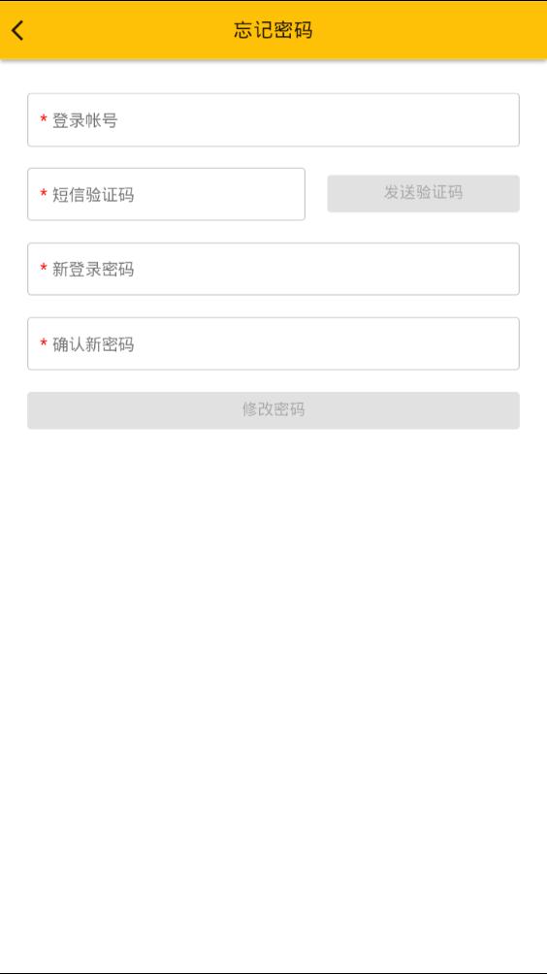The width and height of the screenshot is (547, 974).
Task: Focus the 新登录密码 input field
Action: click(273, 269)
